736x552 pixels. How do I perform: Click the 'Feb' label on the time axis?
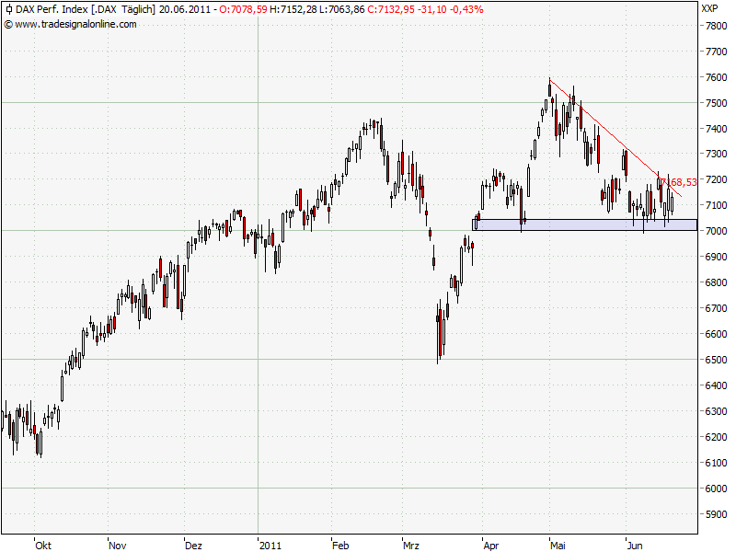(340, 546)
